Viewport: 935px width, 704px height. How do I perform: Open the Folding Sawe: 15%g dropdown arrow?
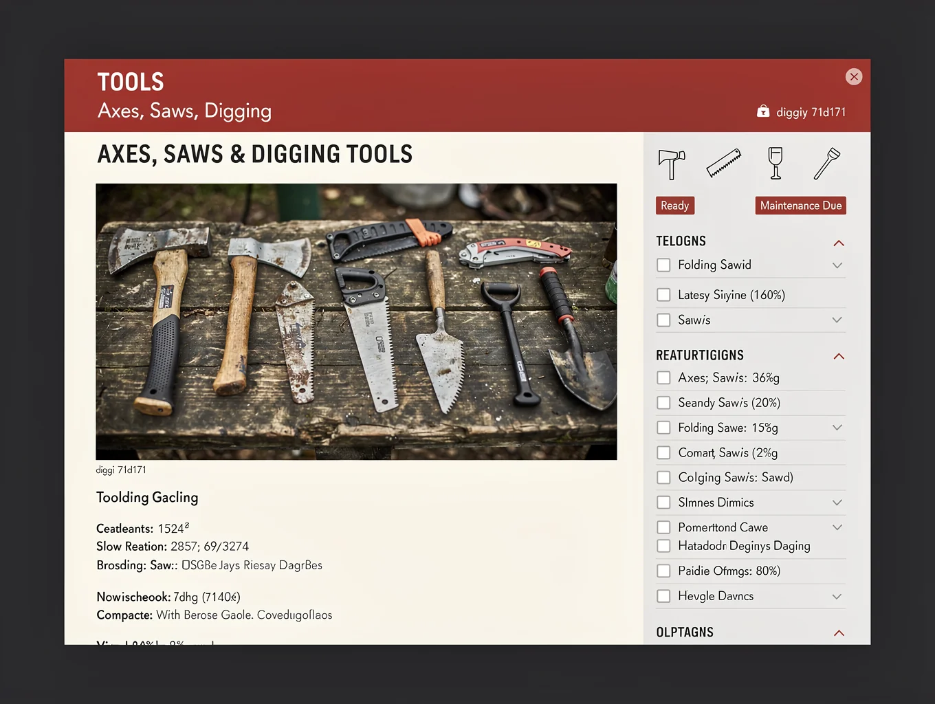coord(837,428)
